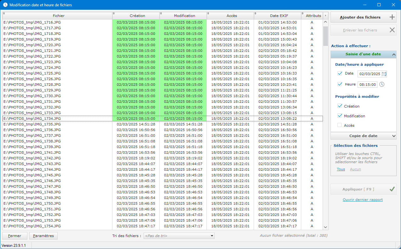Uncheck the Création property checkbox
Image resolution: width=401 pixels, height=249 pixels.
coord(340,106)
